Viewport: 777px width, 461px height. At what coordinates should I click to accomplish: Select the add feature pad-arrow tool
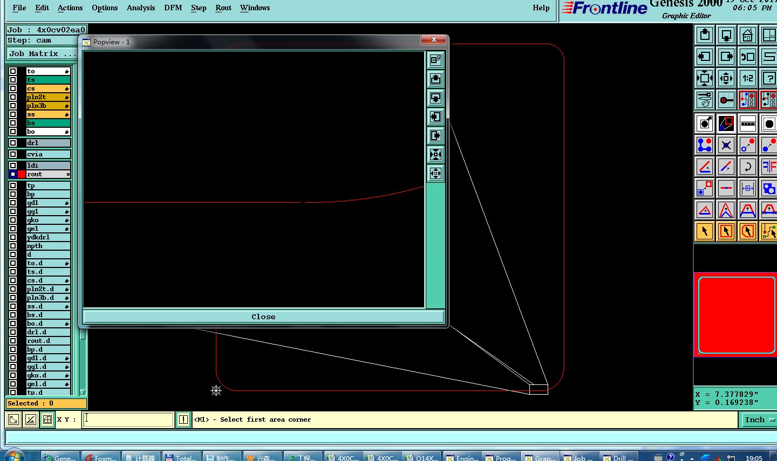(x=705, y=123)
